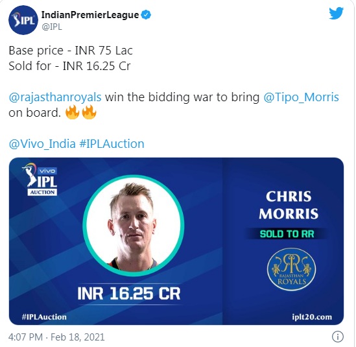356x347 pixels.
Task: Click the SOLD TO RR banner
Action: (x=287, y=234)
